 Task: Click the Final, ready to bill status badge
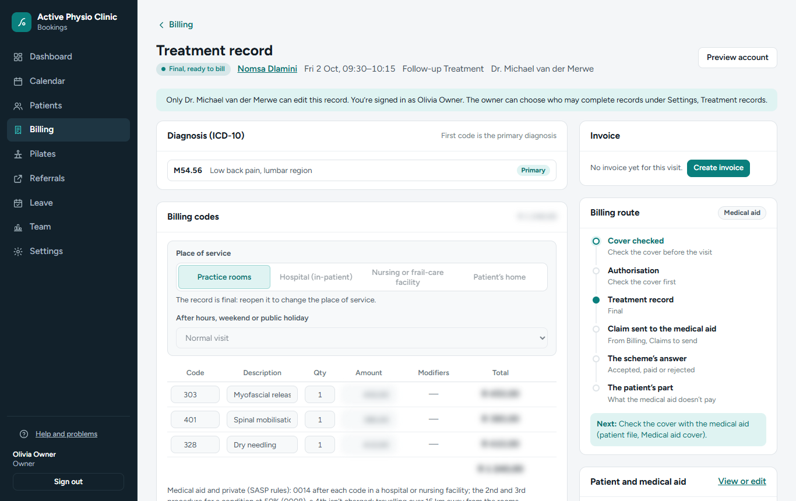point(193,69)
